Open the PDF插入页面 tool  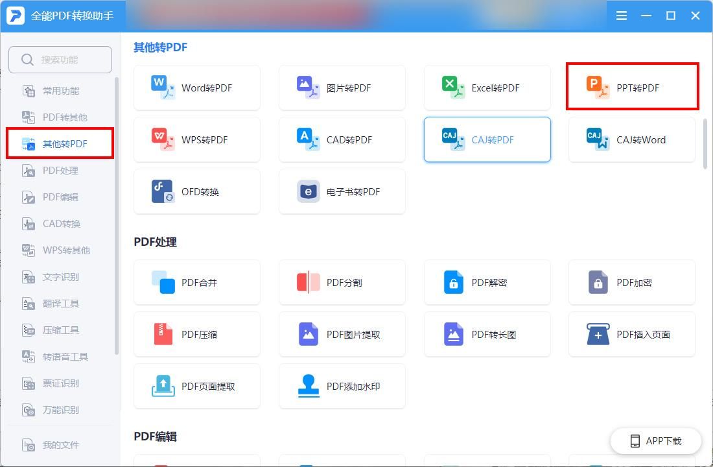[632, 335]
